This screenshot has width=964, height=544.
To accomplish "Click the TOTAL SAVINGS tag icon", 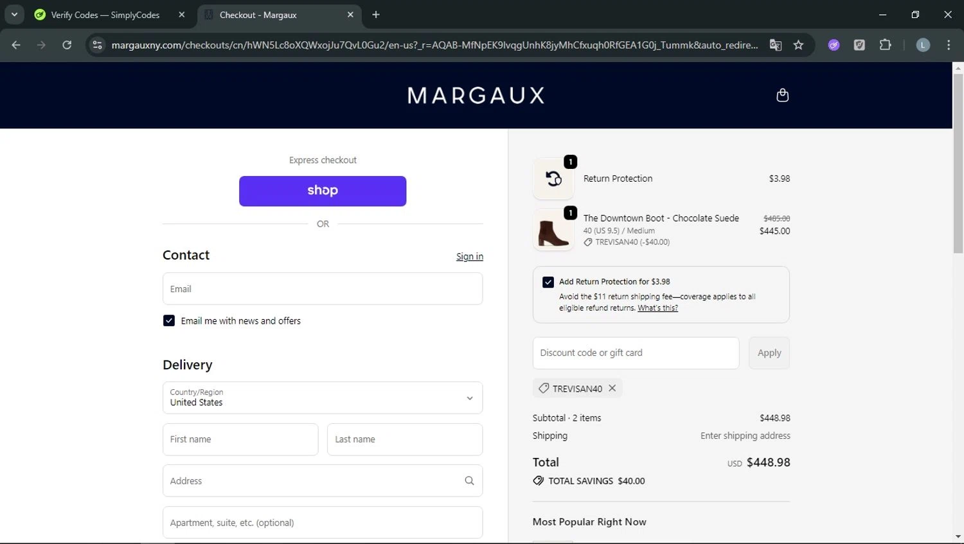I will click(539, 480).
